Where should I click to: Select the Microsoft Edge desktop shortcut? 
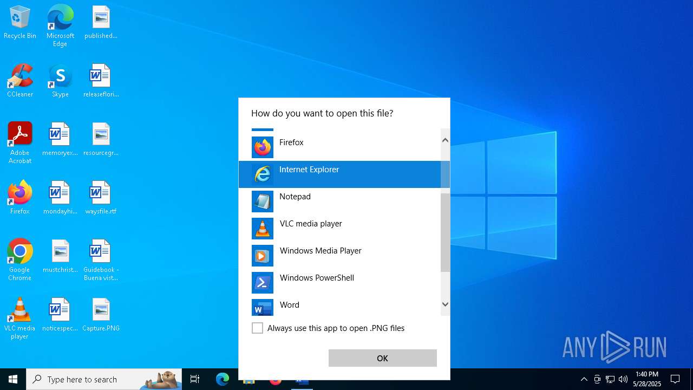[60, 26]
